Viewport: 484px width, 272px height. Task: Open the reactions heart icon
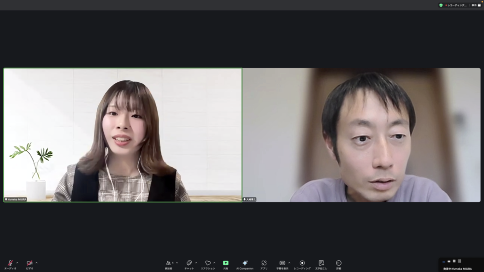pyautogui.click(x=208, y=264)
